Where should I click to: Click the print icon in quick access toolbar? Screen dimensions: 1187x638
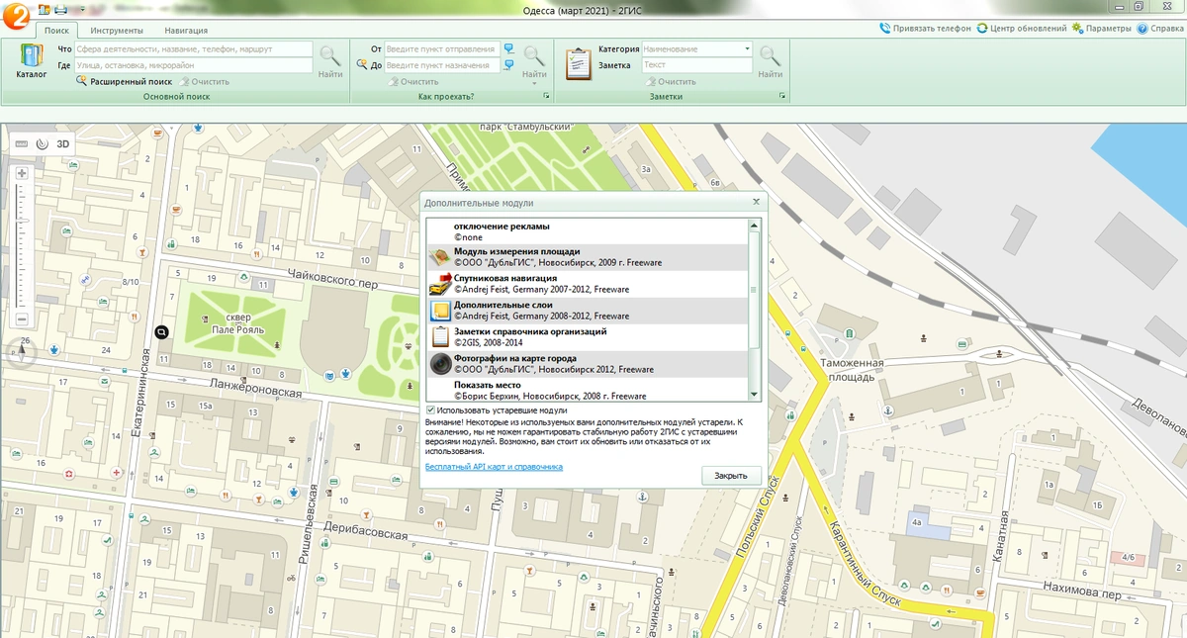[x=60, y=9]
